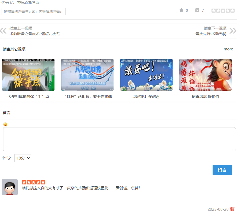Submit comment with 留言 button

(222, 170)
